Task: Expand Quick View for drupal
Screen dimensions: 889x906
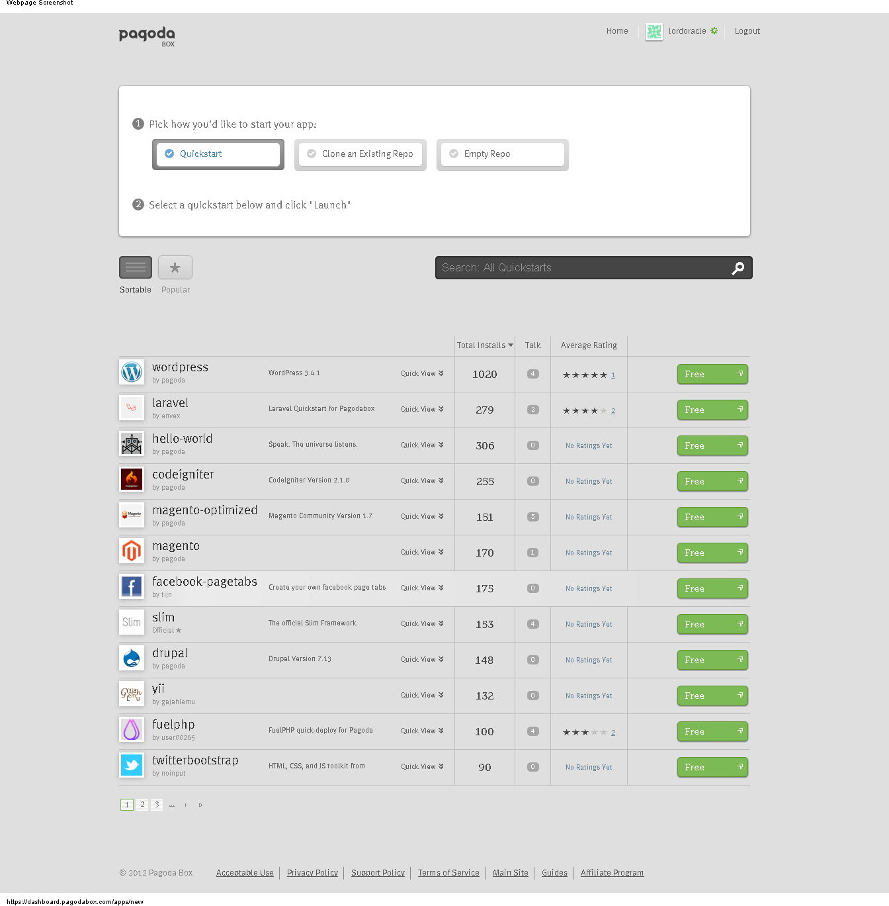Action: [x=422, y=660]
